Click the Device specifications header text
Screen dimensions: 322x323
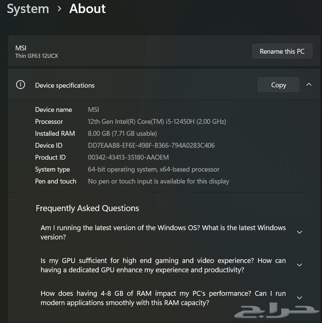point(64,85)
